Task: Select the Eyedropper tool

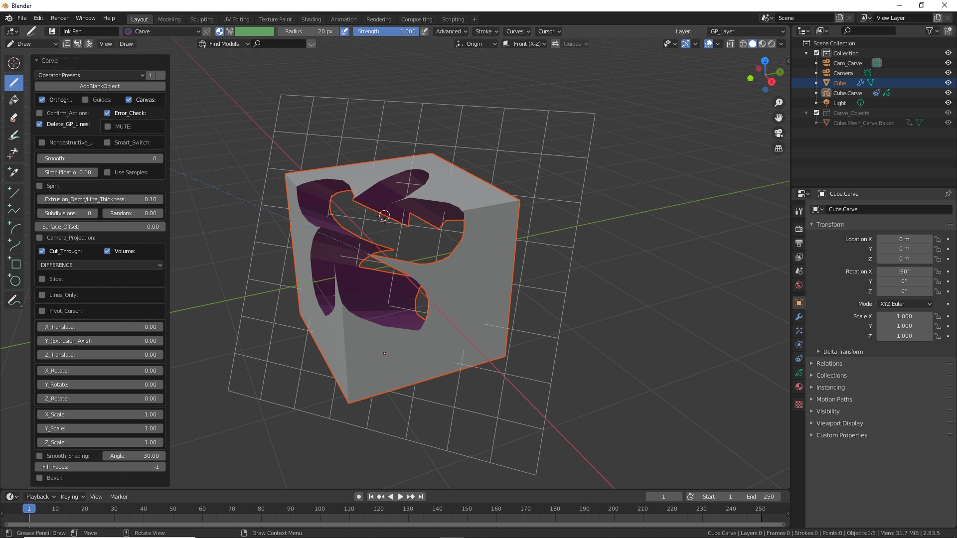Action: point(14,172)
